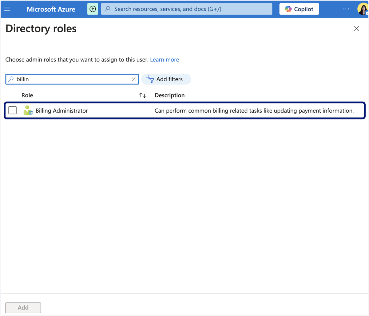Close the Directory roles panel

click(x=356, y=29)
